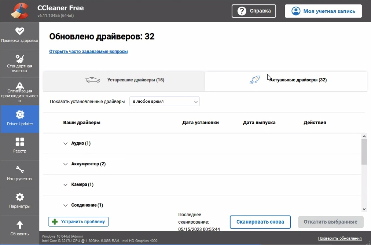
Task: Click the Обновлено драйверов: 32 heading
Action: (102, 36)
